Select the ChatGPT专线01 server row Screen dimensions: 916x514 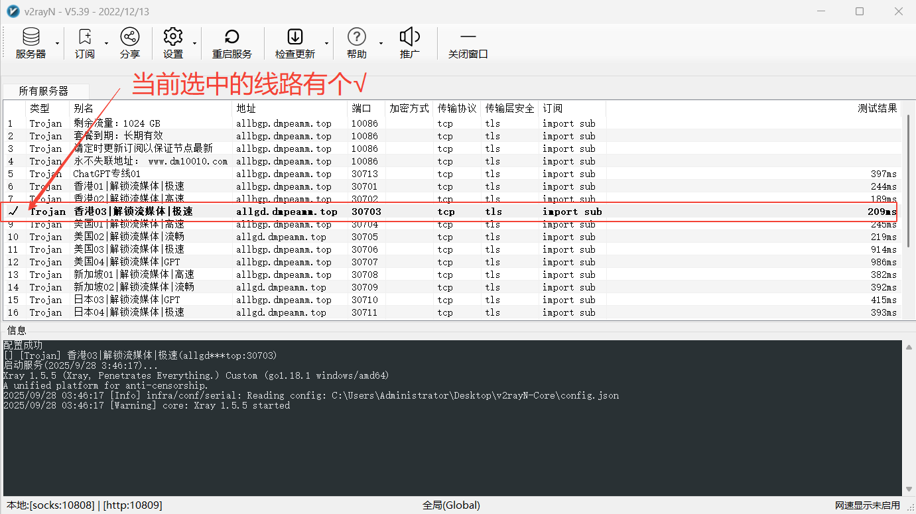107,174
